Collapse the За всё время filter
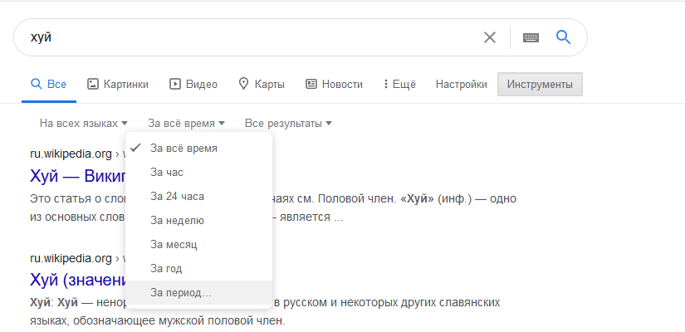 pos(186,124)
